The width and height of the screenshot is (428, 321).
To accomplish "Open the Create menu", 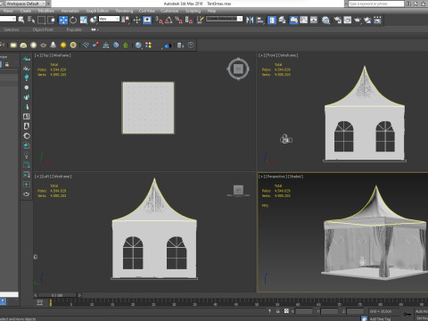I will click(x=26, y=11).
